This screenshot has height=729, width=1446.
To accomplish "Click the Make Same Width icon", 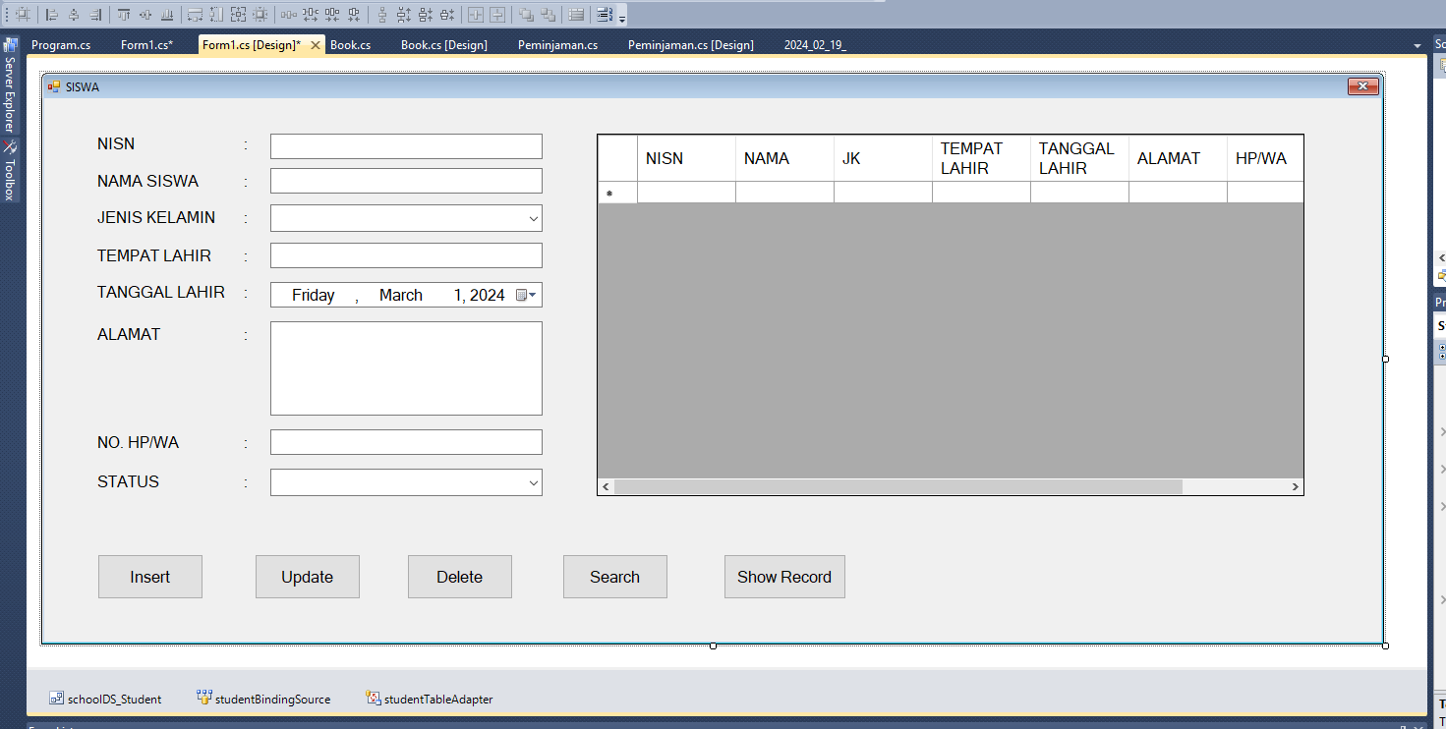I will 195,15.
